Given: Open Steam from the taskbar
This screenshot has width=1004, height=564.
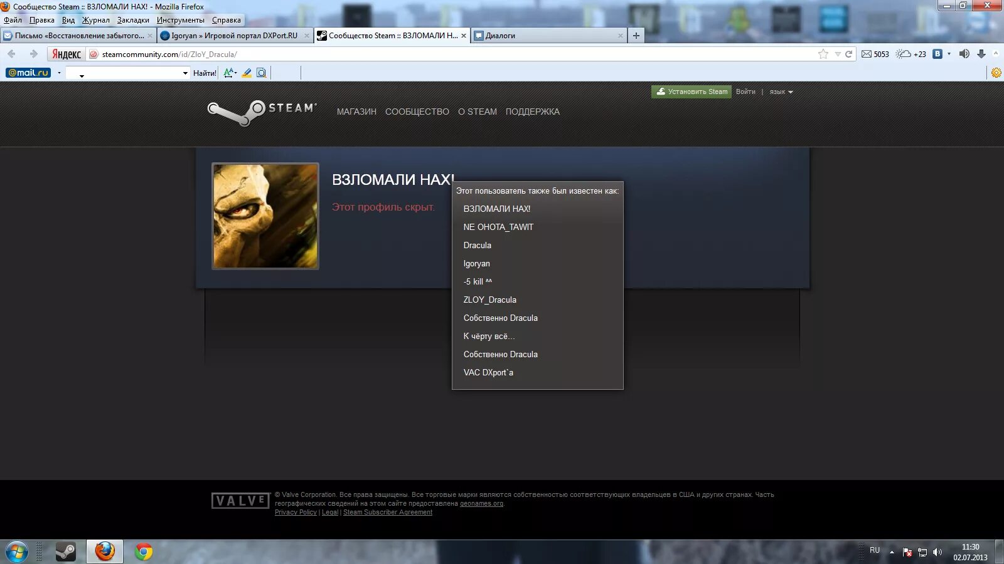Looking at the screenshot, I should pyautogui.click(x=65, y=551).
